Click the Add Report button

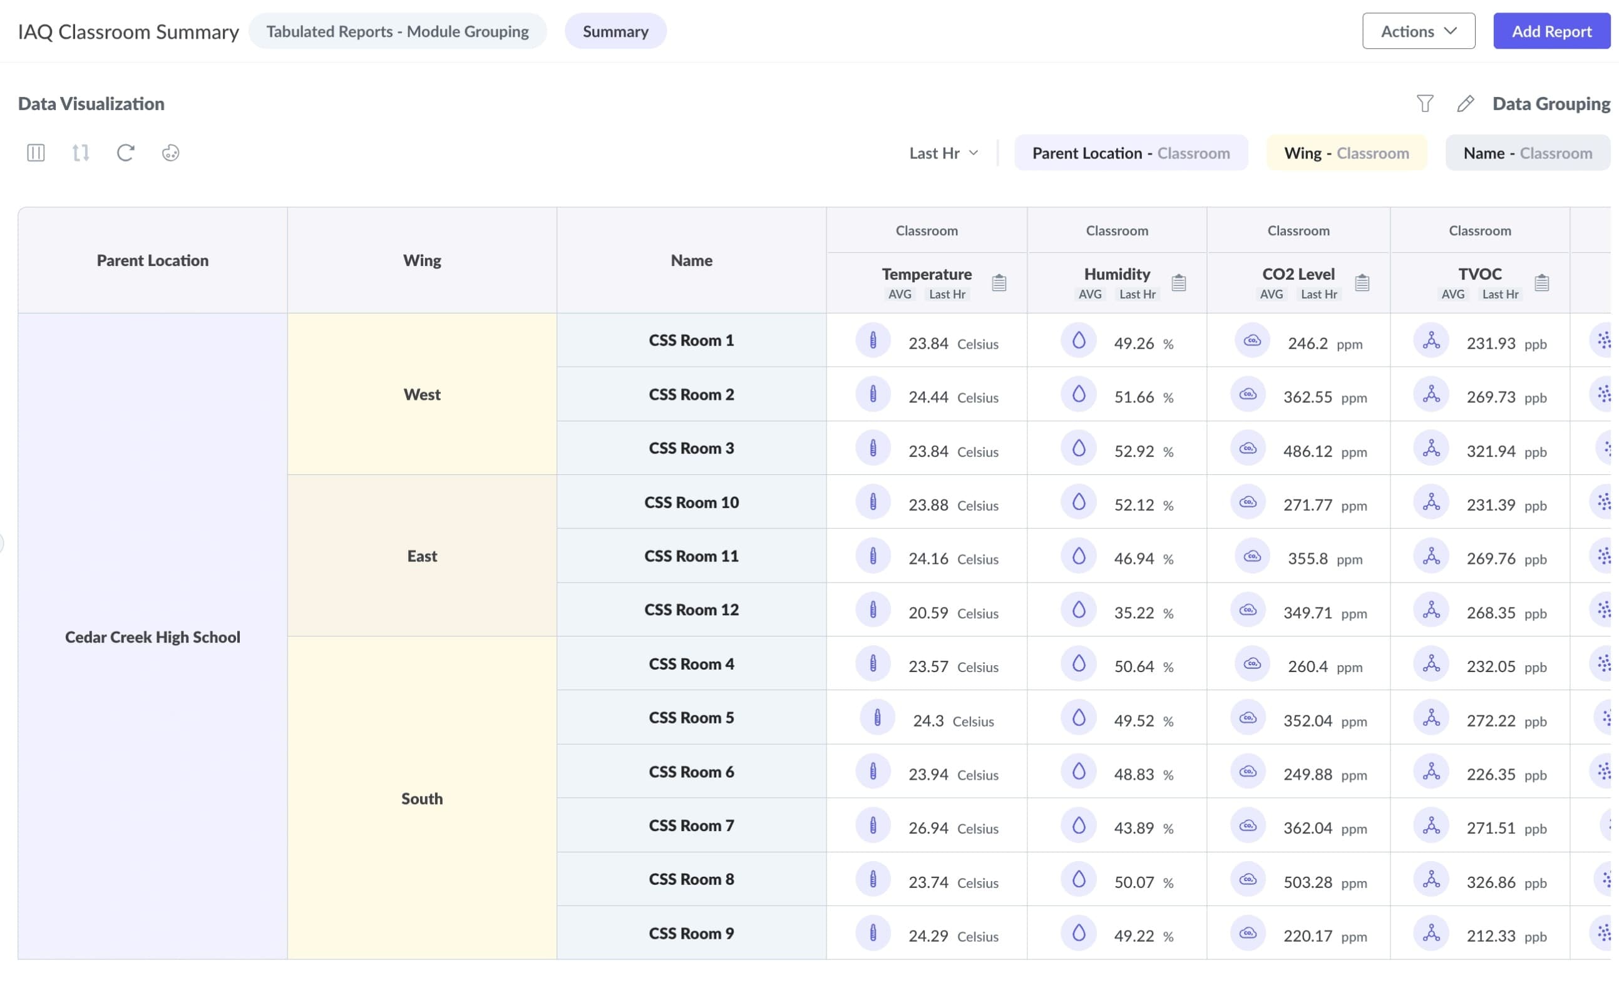click(x=1551, y=31)
